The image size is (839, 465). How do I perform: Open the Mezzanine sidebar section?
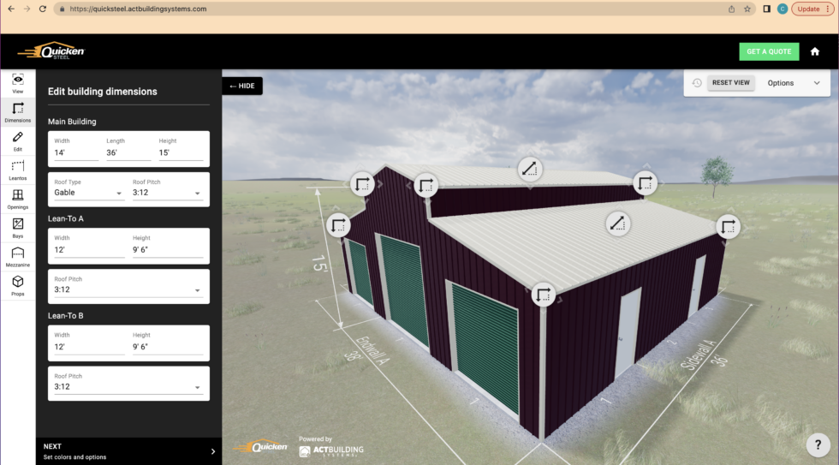tap(17, 256)
